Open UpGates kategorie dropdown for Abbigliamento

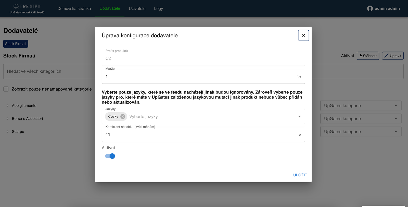[361, 106]
